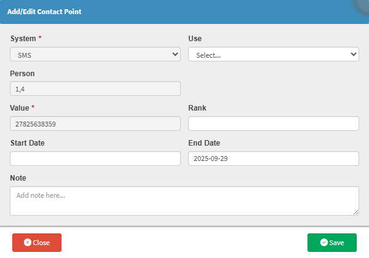
Task: Click the Note textarea resize handle
Action: (x=355, y=212)
